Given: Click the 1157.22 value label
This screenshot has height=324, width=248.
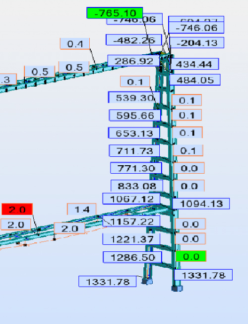Looking at the screenshot, I should (131, 221).
